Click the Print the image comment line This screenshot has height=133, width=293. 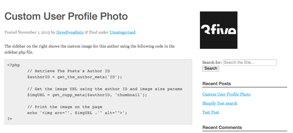click(65, 107)
